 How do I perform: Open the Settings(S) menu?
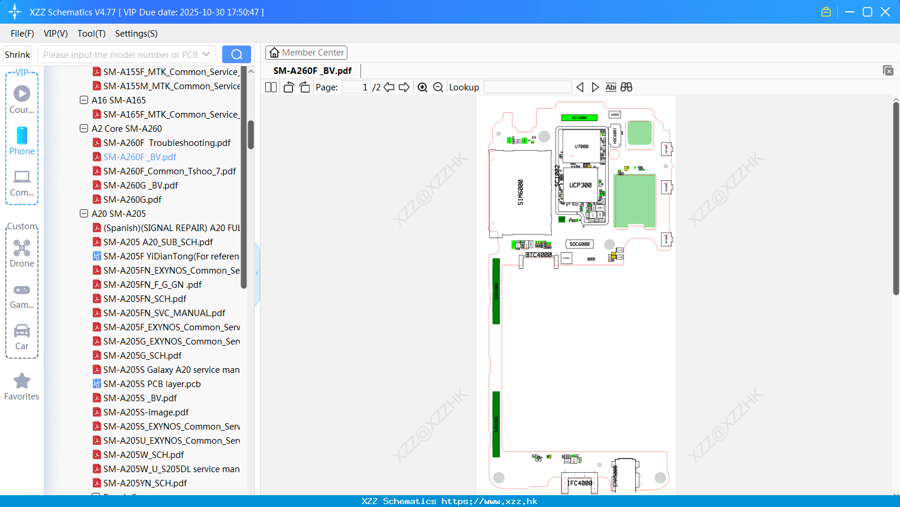coord(137,34)
